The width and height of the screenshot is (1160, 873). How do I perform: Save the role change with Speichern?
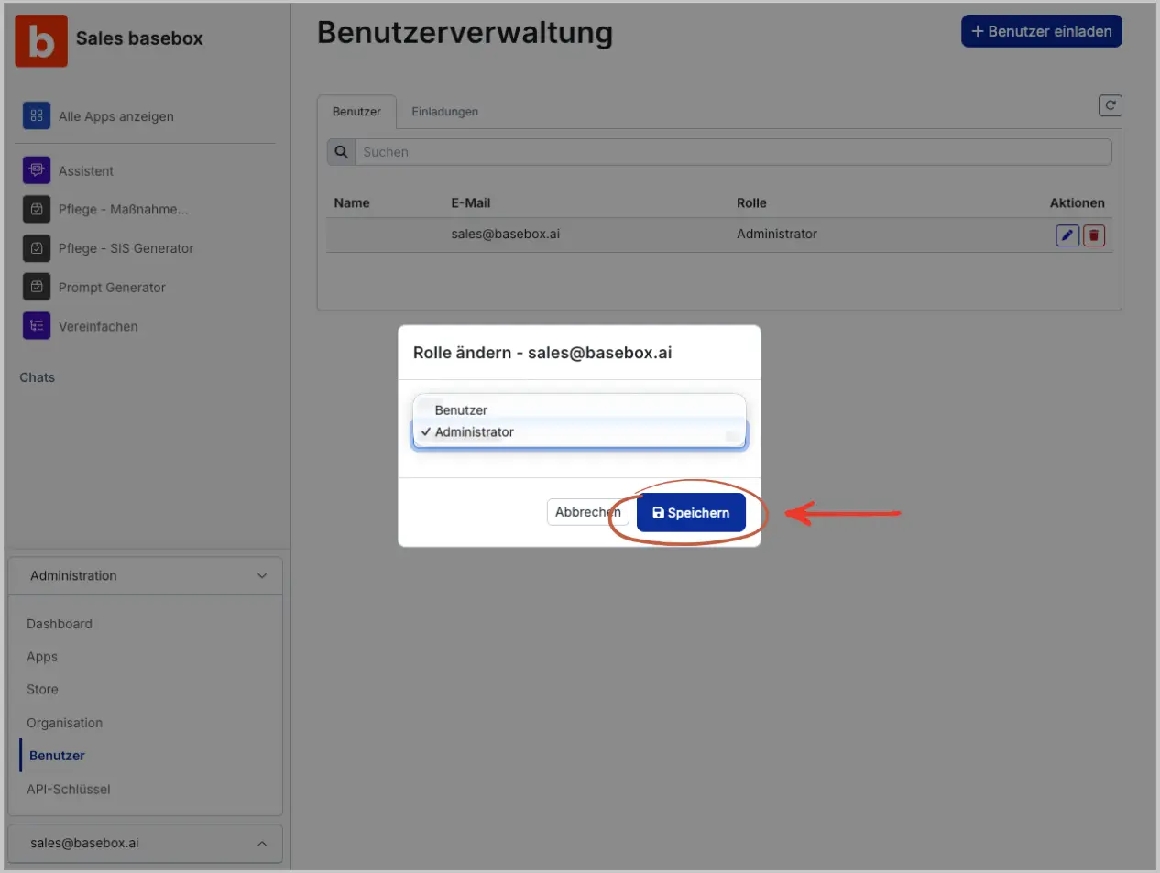pos(691,512)
